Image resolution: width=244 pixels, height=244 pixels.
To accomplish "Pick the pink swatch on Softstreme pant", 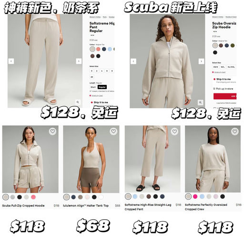I will click(x=98, y=49).
